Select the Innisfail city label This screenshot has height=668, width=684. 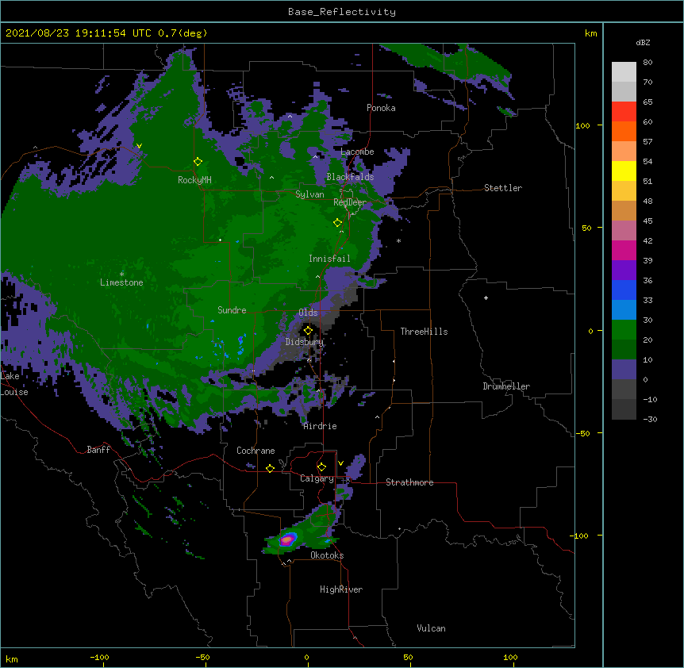329,259
